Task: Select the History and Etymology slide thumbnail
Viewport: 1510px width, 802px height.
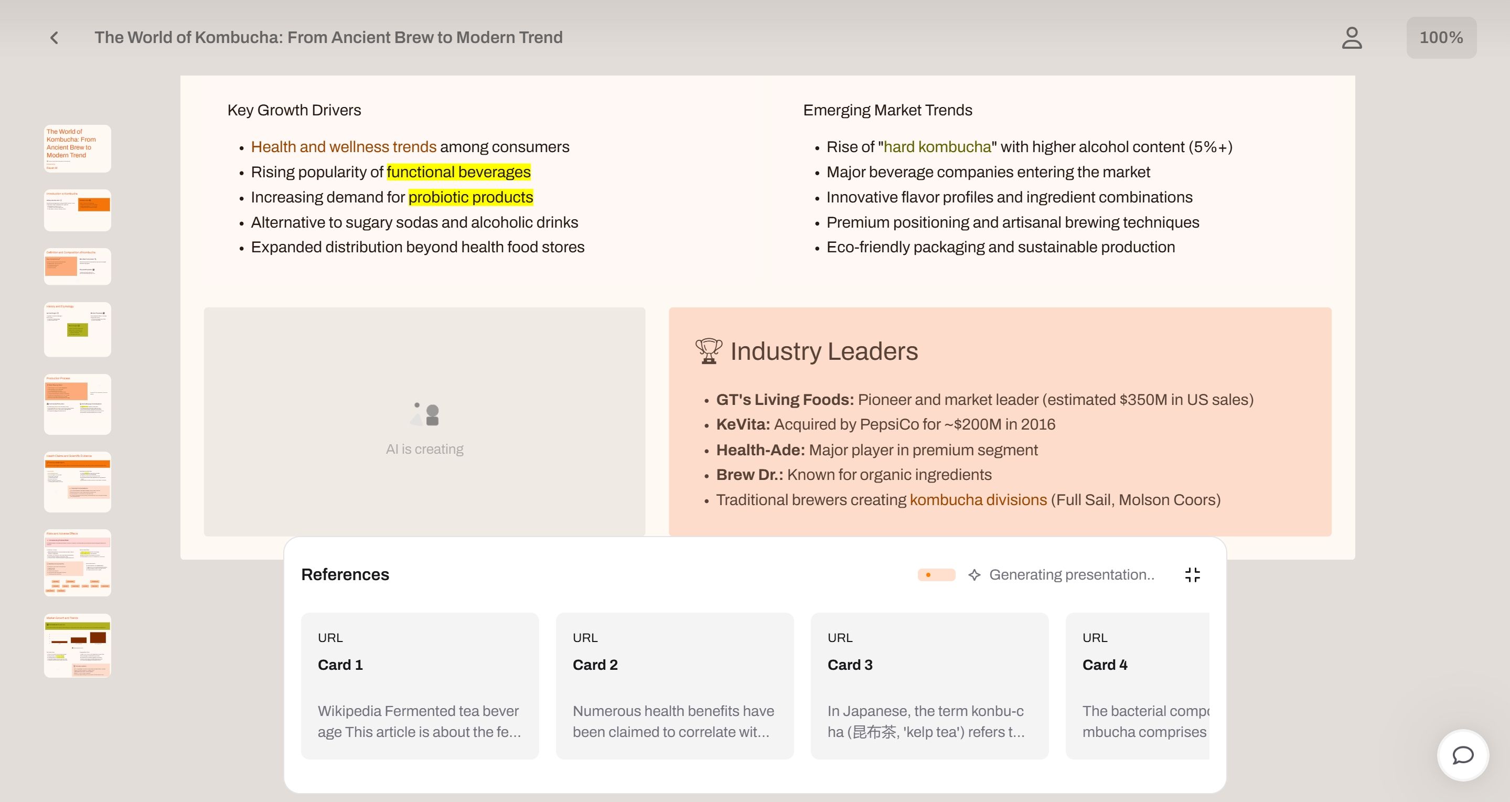Action: (78, 329)
